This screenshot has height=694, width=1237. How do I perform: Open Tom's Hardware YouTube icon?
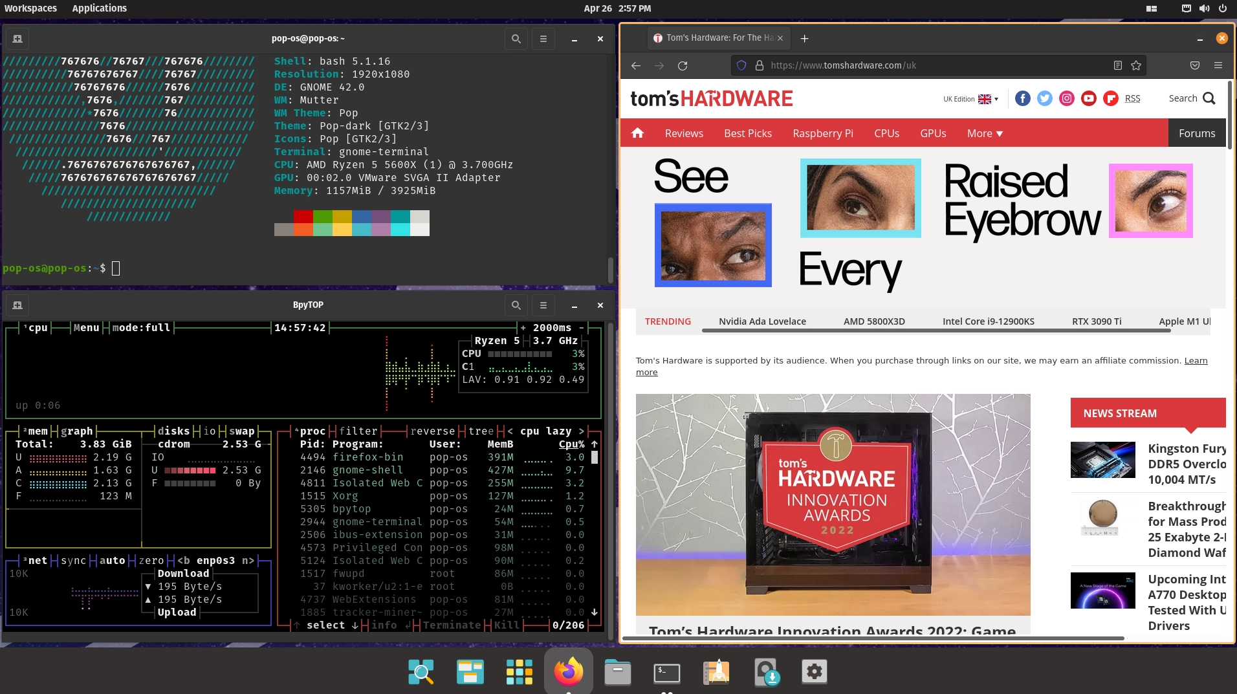tap(1089, 98)
